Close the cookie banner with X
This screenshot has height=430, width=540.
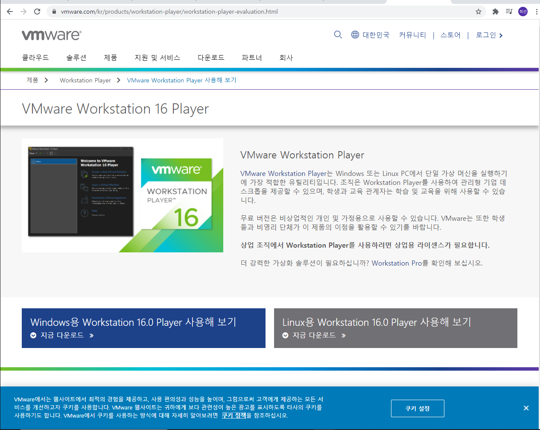(x=526, y=408)
